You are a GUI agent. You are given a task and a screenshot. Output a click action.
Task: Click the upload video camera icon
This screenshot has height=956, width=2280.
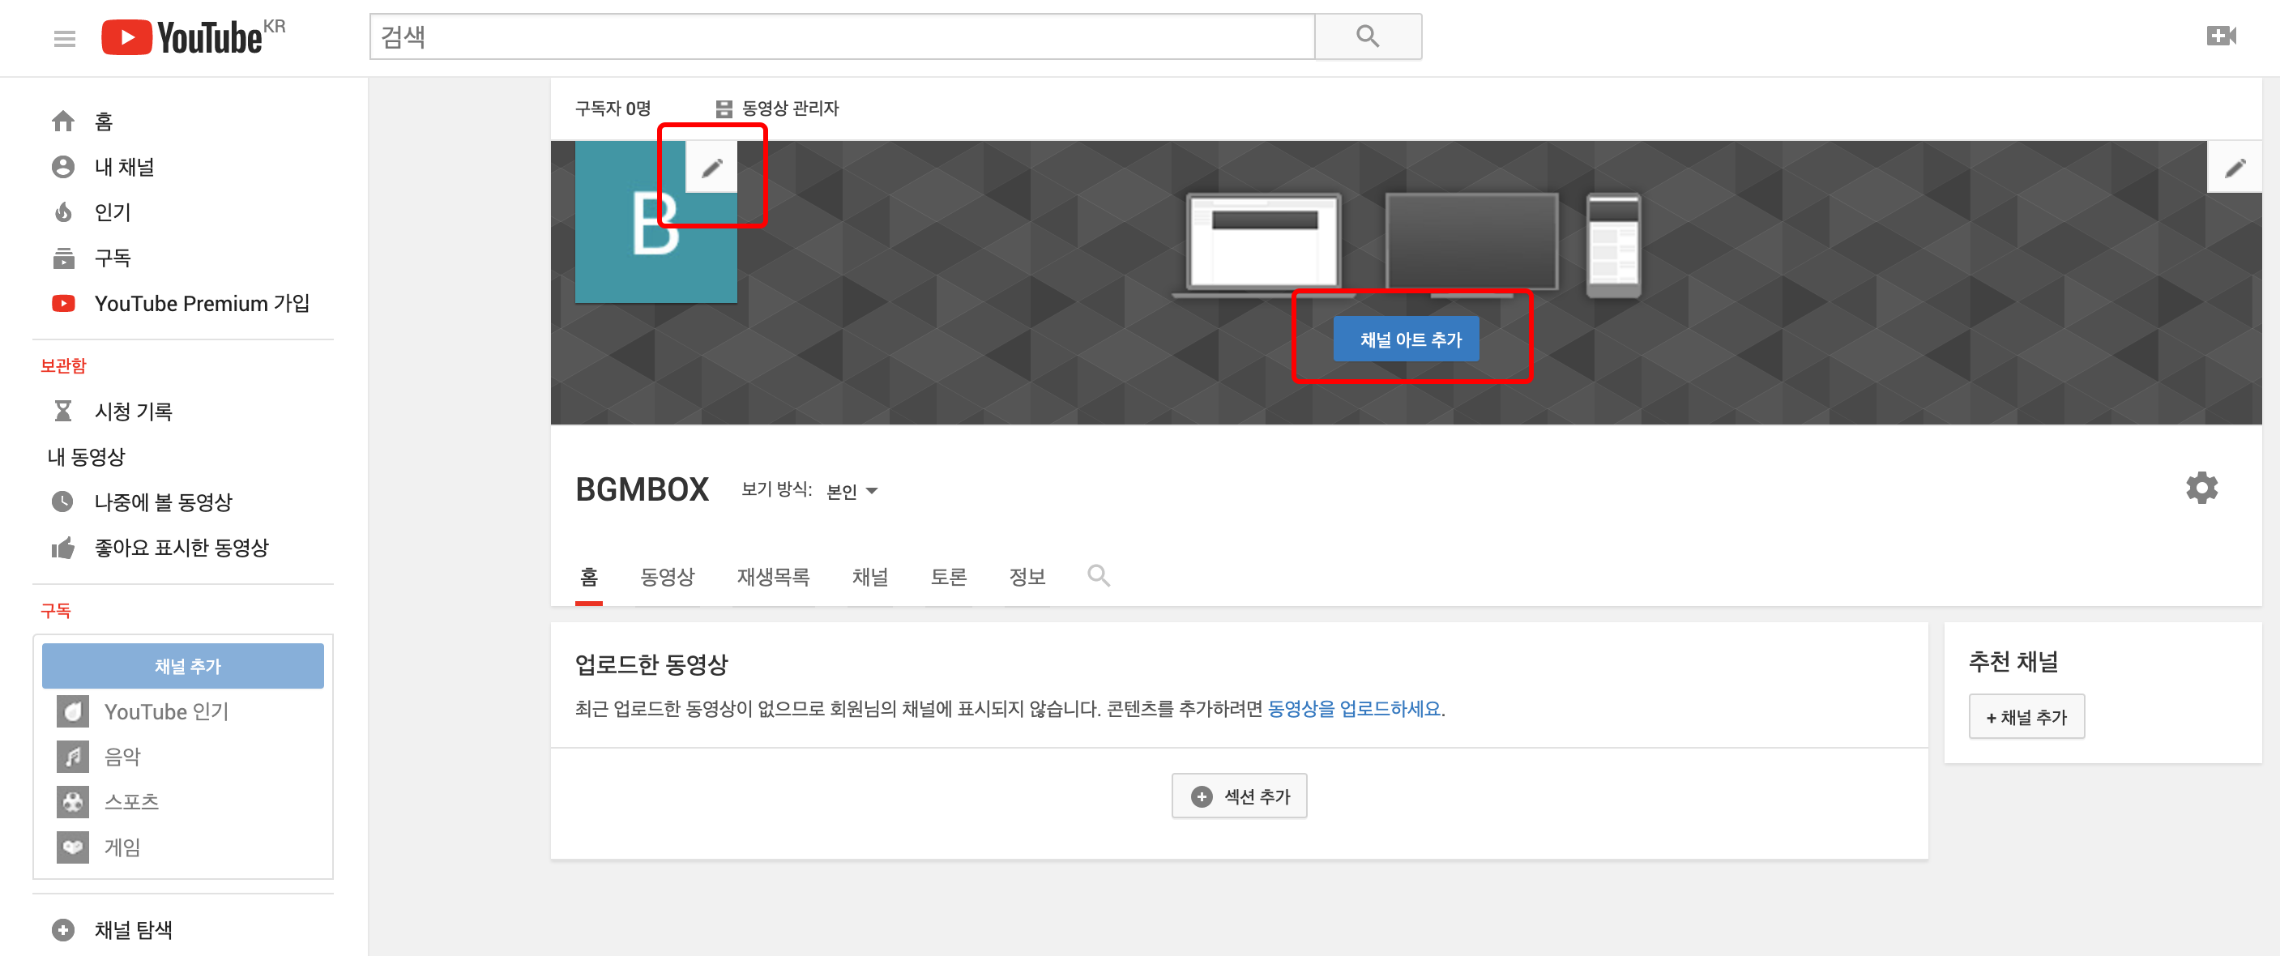pos(2221,36)
